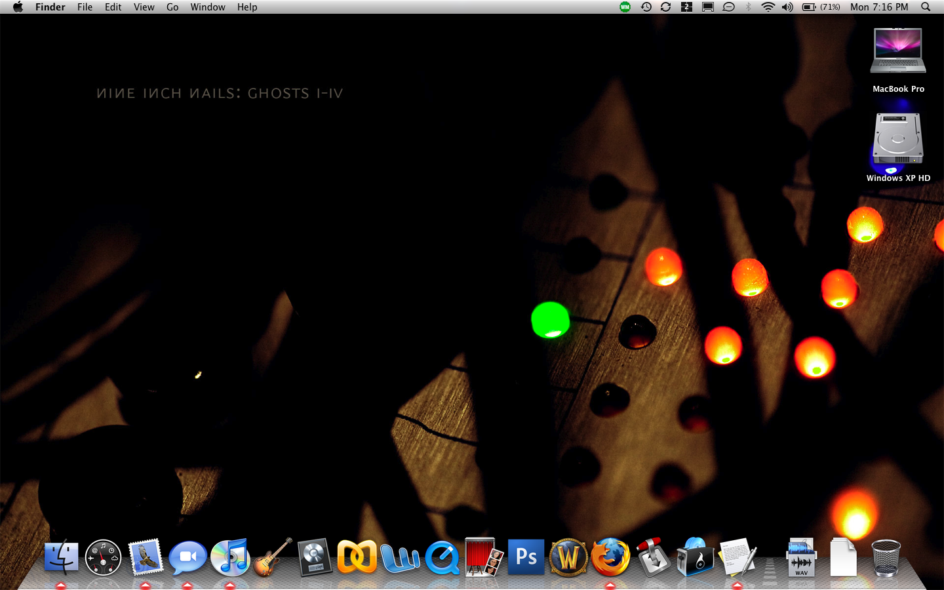The width and height of the screenshot is (944, 590).
Task: Open Spotlight search magnifying glass
Action: pos(926,7)
